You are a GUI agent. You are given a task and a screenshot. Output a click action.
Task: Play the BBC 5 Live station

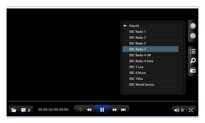pos(150,67)
